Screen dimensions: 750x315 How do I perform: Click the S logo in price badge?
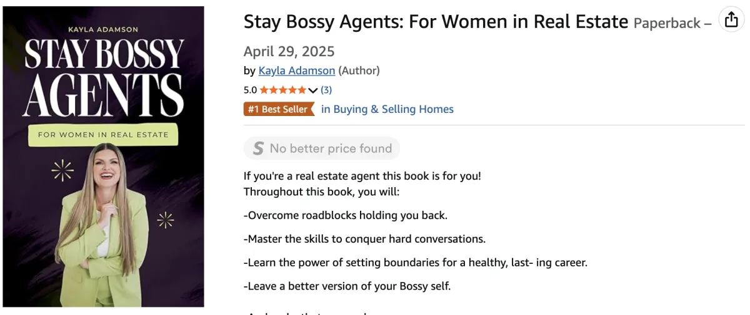point(258,148)
